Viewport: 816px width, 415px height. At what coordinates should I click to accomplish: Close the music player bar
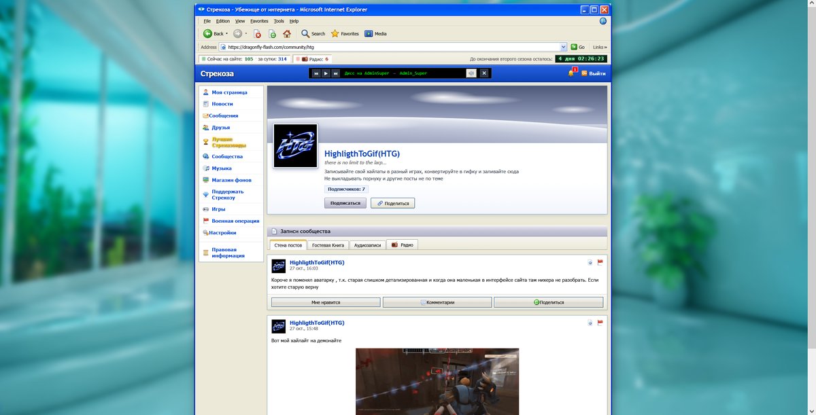tap(484, 73)
